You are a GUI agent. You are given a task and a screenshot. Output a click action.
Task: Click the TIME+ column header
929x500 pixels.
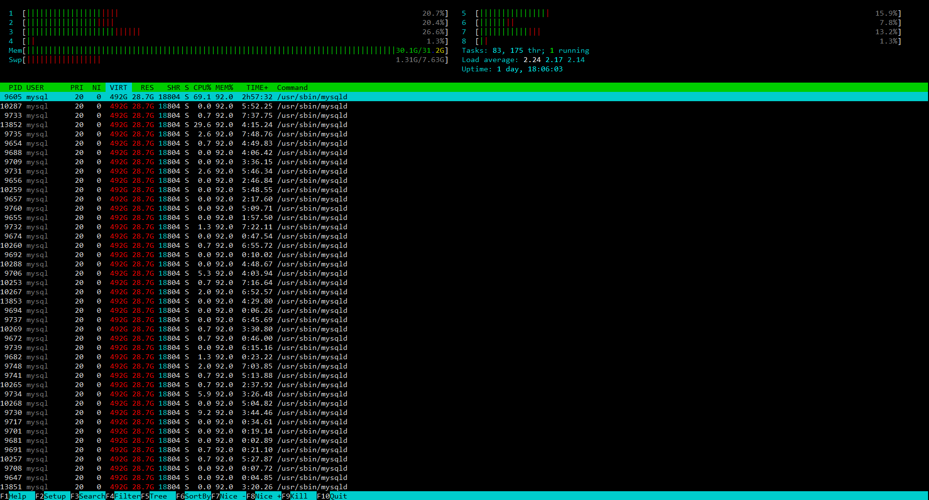point(257,87)
